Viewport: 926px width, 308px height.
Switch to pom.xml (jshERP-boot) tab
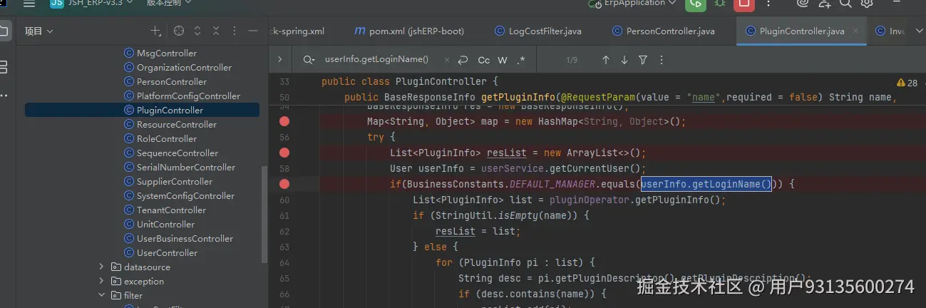409,31
